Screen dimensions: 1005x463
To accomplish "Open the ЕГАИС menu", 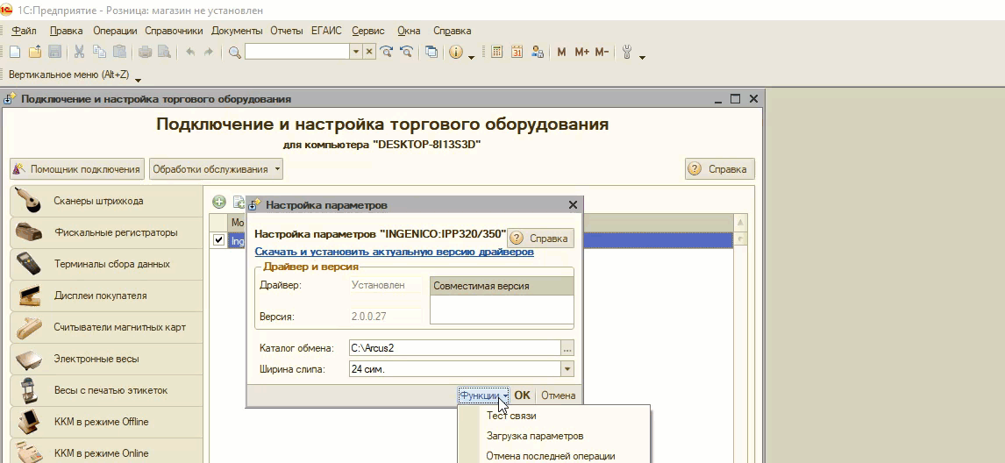I will [326, 31].
